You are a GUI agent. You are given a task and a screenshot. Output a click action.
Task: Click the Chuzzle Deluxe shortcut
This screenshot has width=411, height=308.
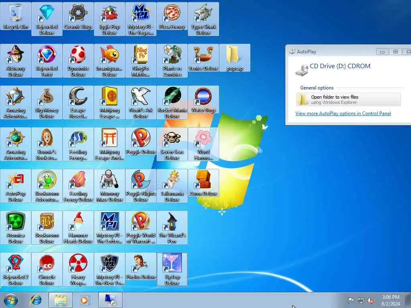47,269
